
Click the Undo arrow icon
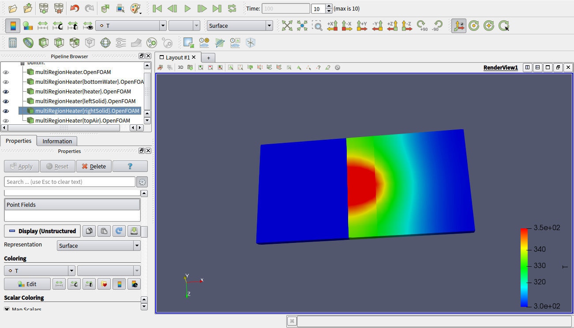[75, 8]
